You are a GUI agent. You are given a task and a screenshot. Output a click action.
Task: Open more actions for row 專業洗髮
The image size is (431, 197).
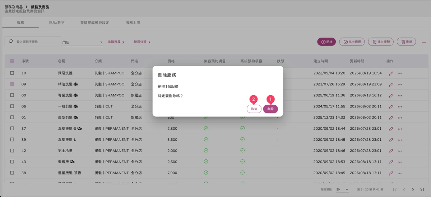click(x=400, y=96)
